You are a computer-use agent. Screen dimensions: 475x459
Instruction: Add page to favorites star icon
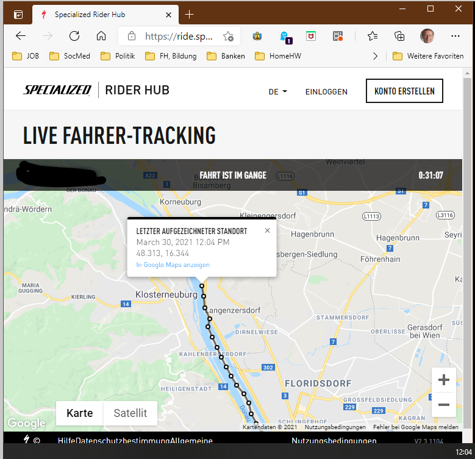(228, 37)
